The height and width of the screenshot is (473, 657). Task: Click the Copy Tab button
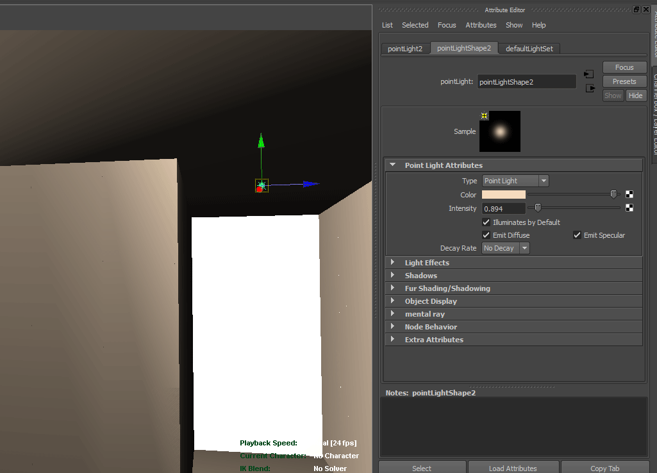coord(601,469)
